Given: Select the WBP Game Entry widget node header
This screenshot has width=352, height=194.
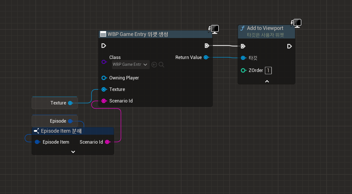Looking at the screenshot, I should click(138, 34).
